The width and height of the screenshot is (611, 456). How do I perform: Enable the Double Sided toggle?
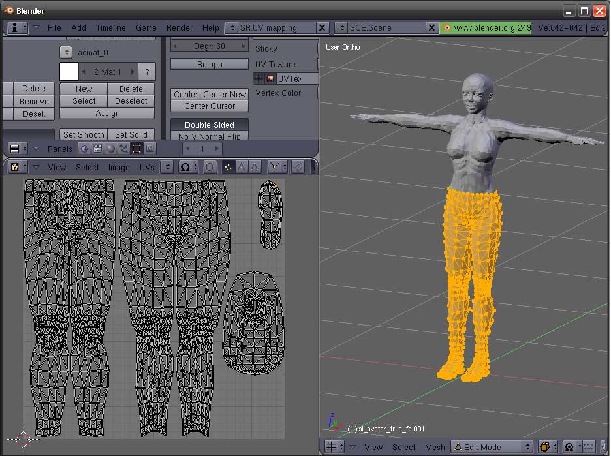coord(209,125)
